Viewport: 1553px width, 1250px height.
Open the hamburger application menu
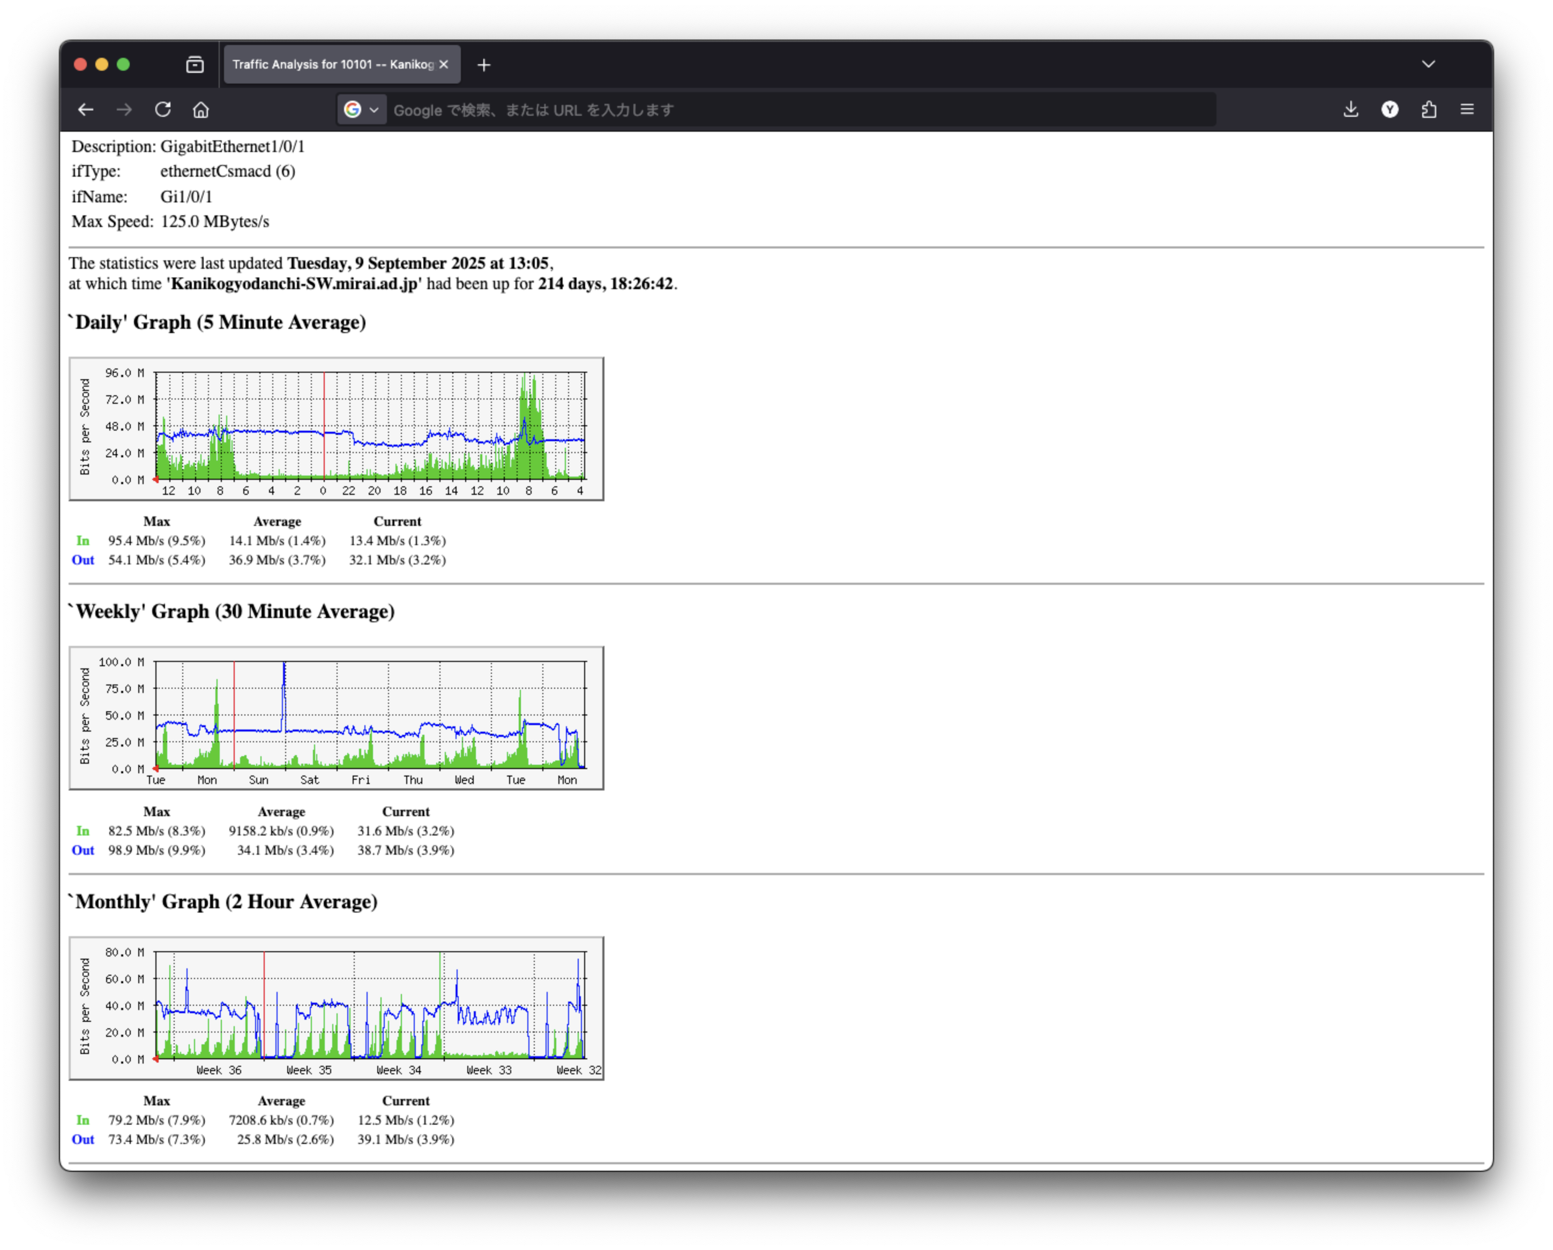pyautogui.click(x=1467, y=109)
